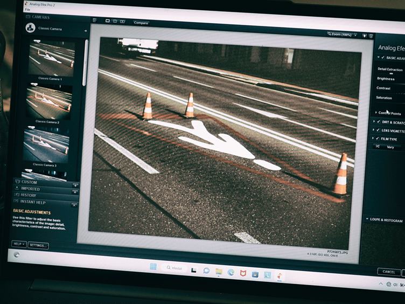Click the volume tray icon
The image size is (405, 304).
(395, 285)
